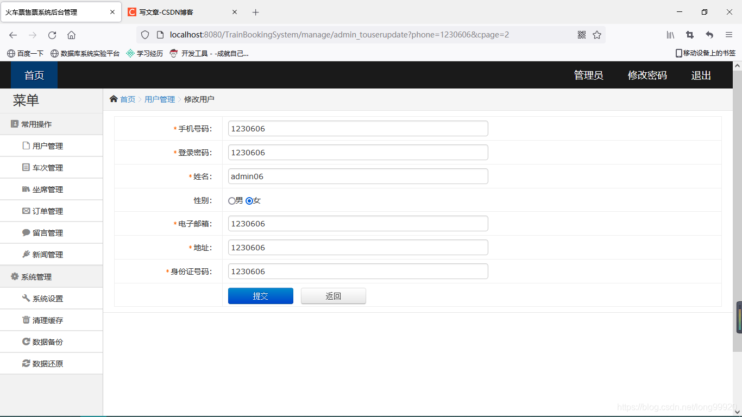This screenshot has height=417, width=742.
Task: Reload the page with refresh icon
Action: [x=52, y=35]
